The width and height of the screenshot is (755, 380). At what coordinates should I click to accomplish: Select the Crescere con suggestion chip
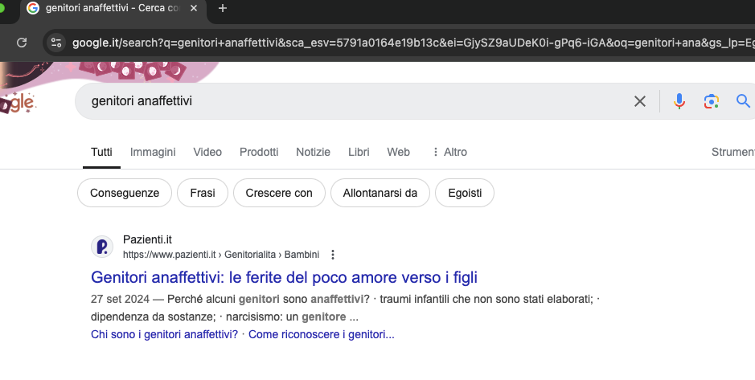tap(279, 193)
